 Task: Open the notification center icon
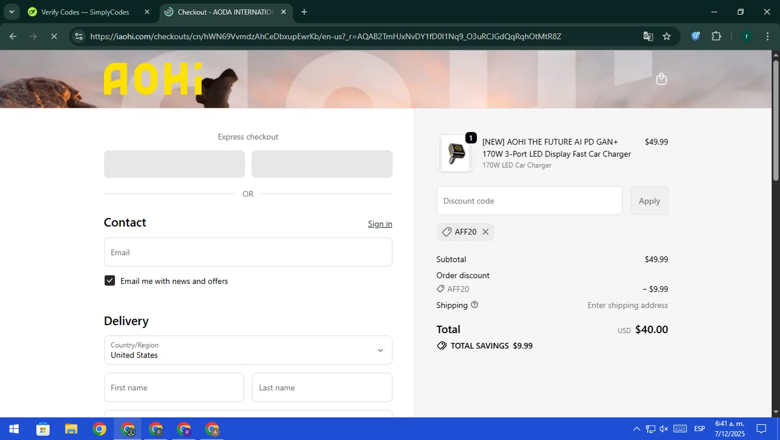(x=761, y=429)
